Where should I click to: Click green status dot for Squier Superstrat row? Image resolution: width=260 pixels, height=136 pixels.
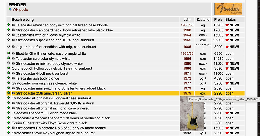coord(9,123)
